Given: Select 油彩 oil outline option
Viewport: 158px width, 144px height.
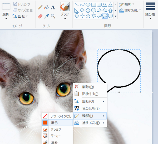Looking at the screenshot, I should click(x=57, y=142).
